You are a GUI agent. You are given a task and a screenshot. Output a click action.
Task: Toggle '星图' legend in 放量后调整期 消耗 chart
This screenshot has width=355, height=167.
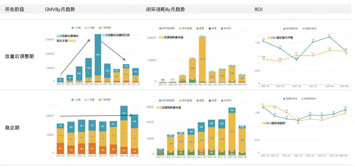(x=200, y=28)
